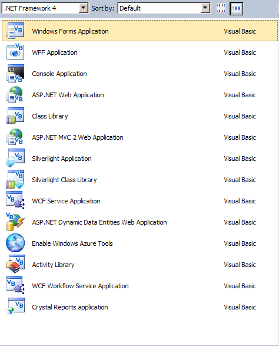Click Visual Basic in the Activity Library row
The image size is (279, 346).
tap(240, 265)
